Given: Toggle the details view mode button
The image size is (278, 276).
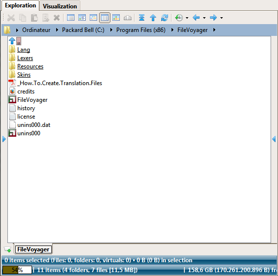Looking at the screenshot, I should pos(104,18).
